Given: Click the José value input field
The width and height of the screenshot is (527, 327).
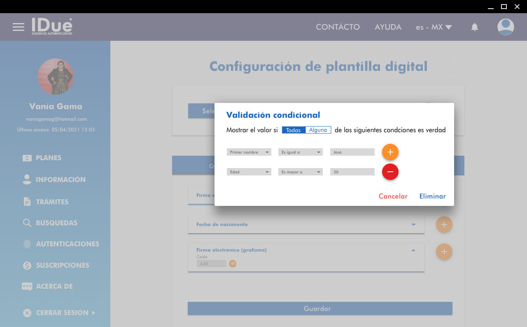Looking at the screenshot, I should click(x=352, y=152).
